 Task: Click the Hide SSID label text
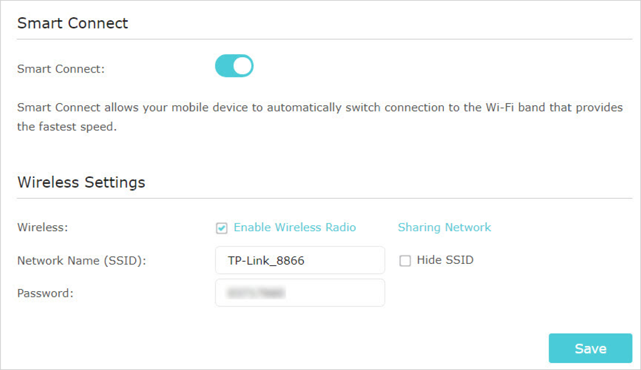click(445, 260)
